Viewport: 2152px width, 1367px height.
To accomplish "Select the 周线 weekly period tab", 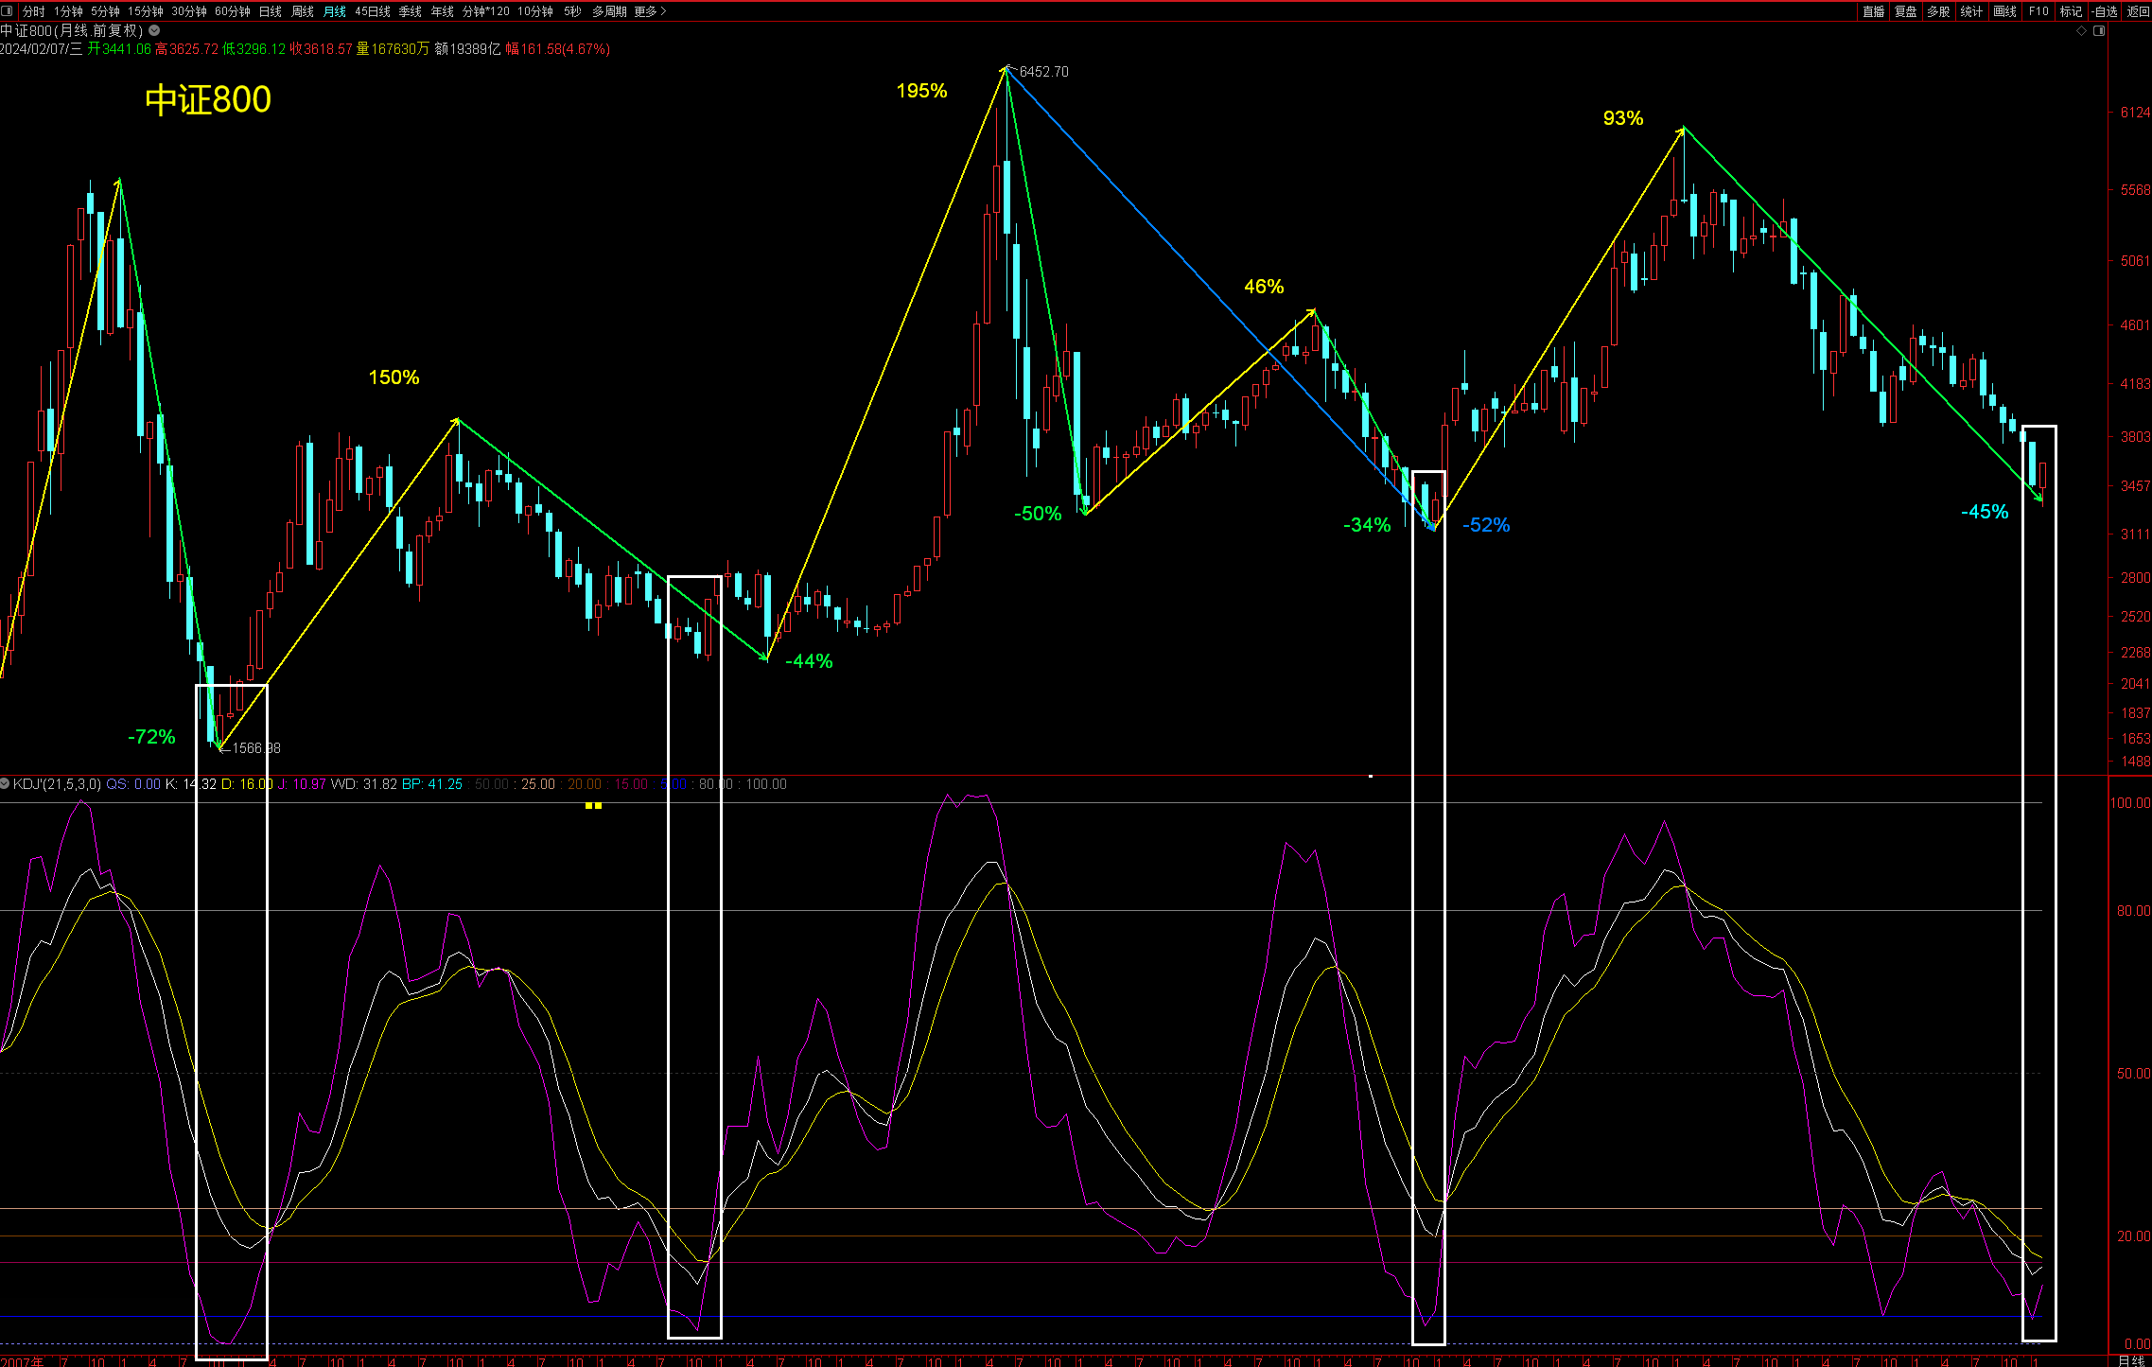I will tap(302, 11).
